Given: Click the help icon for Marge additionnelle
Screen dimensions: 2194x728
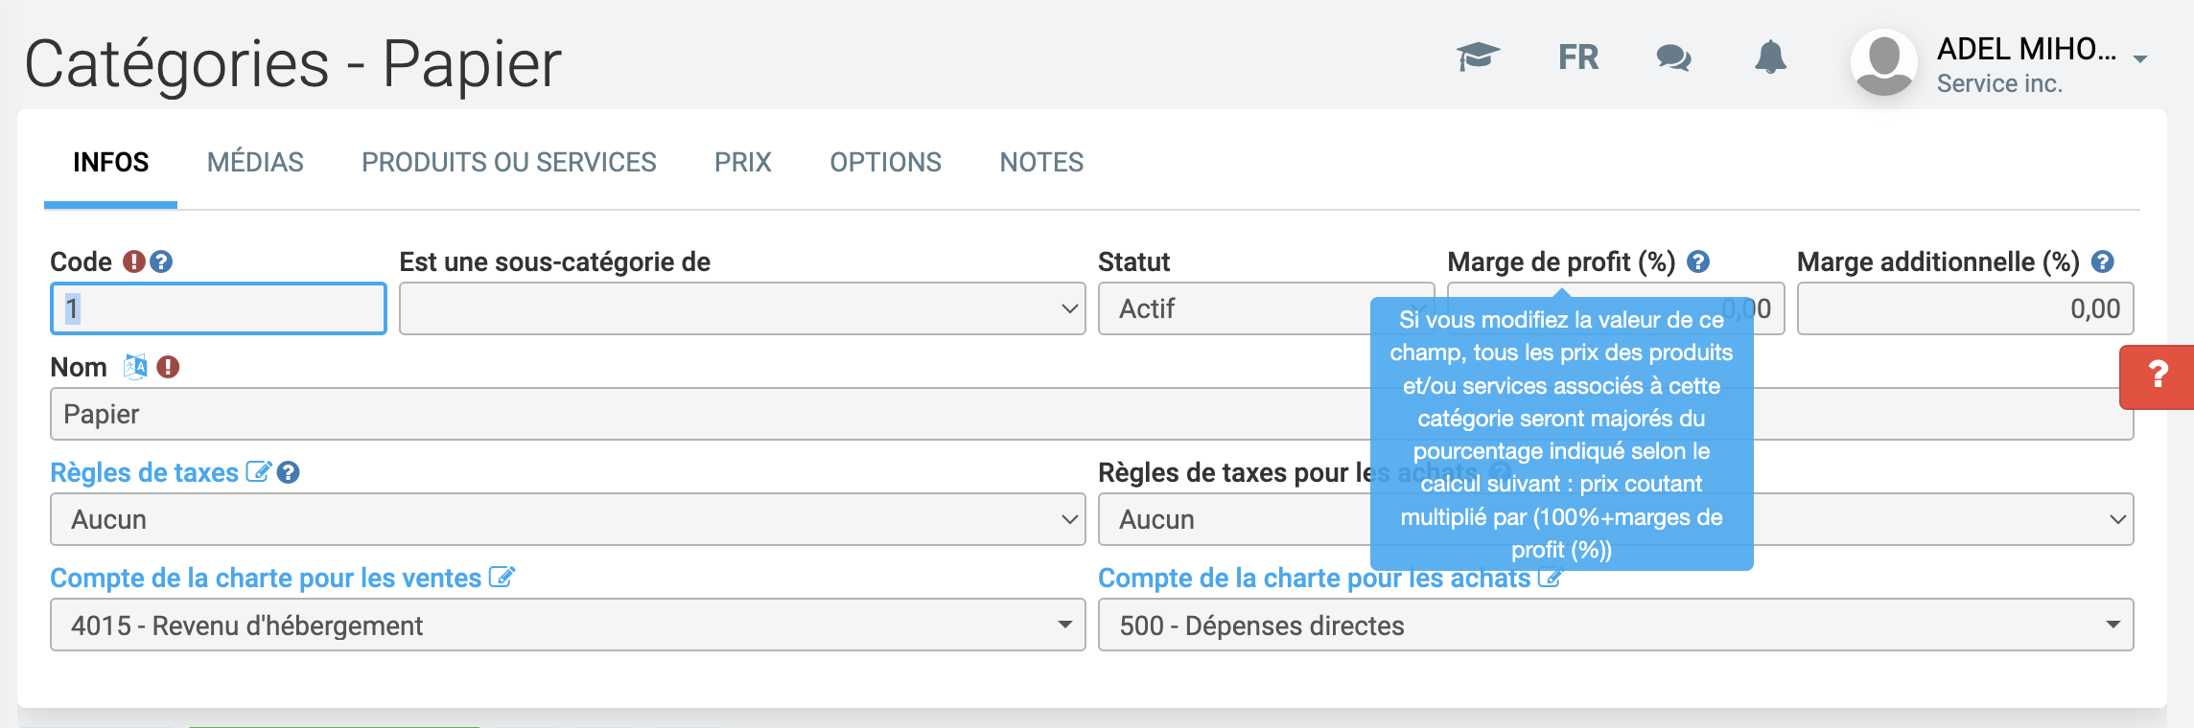Looking at the screenshot, I should [x=2103, y=262].
